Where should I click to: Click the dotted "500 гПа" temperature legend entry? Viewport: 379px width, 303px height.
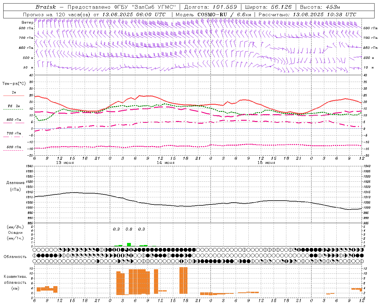click(x=14, y=147)
